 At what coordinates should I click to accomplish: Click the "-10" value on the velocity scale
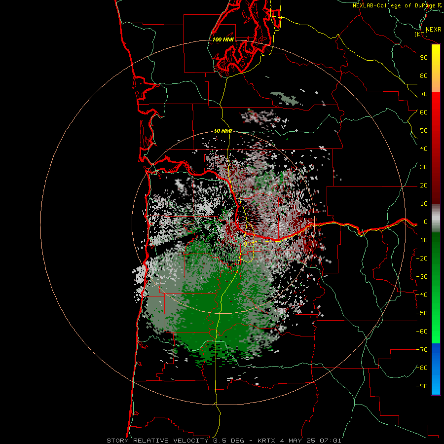422,240
